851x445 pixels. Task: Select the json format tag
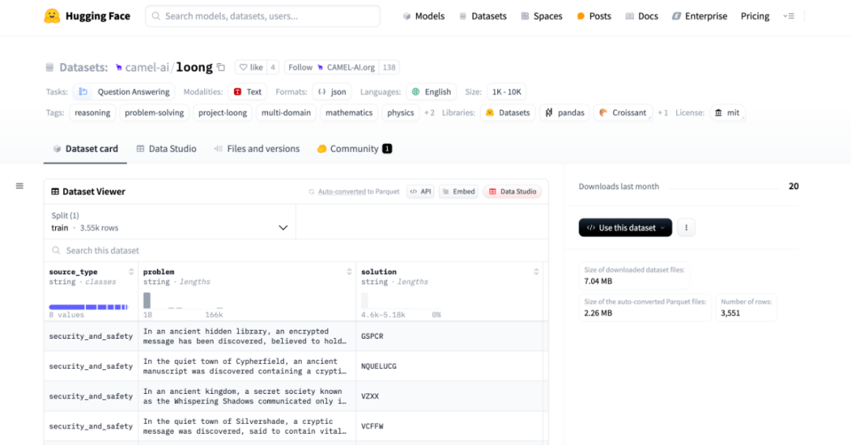pyautogui.click(x=333, y=91)
